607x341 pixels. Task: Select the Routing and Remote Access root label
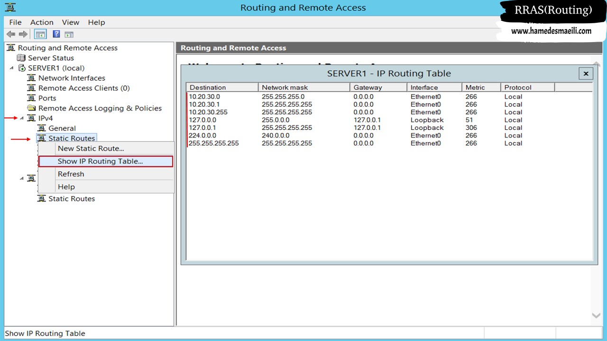pyautogui.click(x=68, y=48)
